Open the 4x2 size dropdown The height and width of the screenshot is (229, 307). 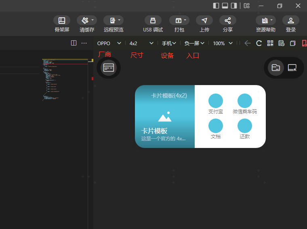(141, 43)
